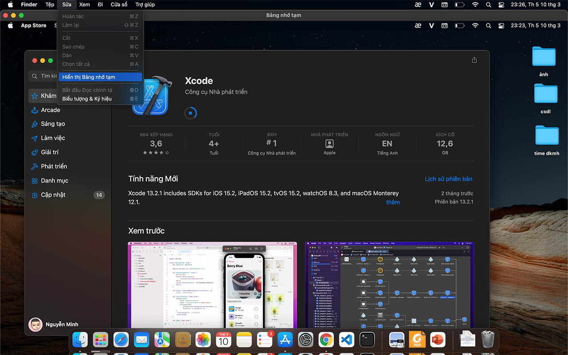Open the orange PDF app in Dock
The width and height of the screenshot is (568, 355).
(417, 340)
